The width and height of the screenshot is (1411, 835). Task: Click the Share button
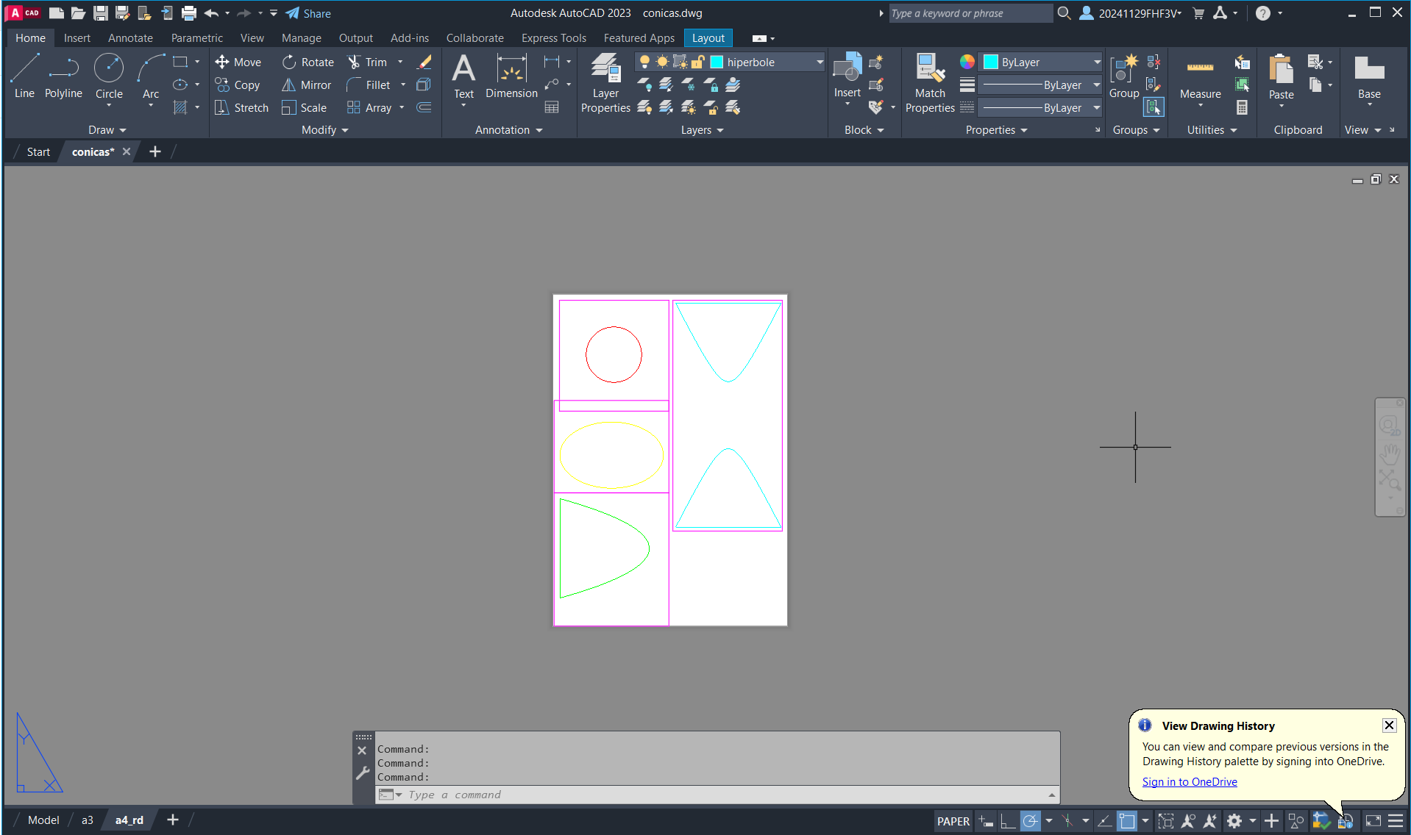(308, 13)
